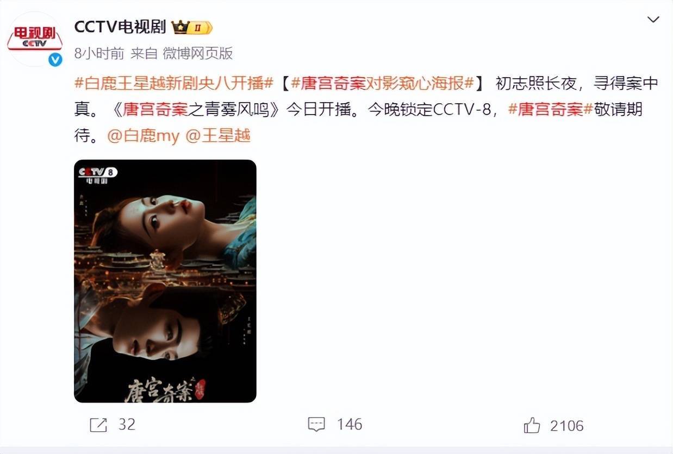Open the CCTV电视剧 profile avatar
Viewport: 673px width, 454px height.
click(x=35, y=39)
